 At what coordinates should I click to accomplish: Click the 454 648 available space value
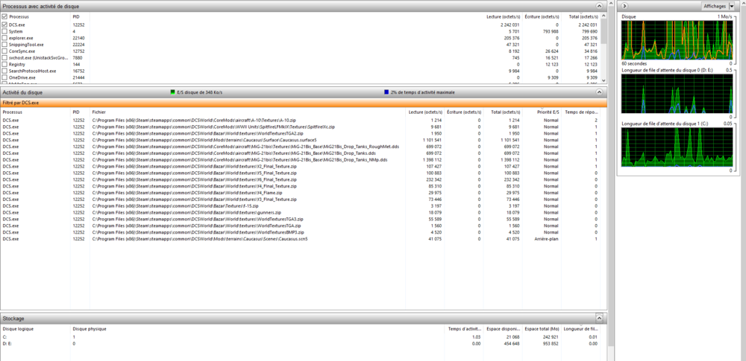[512, 343]
